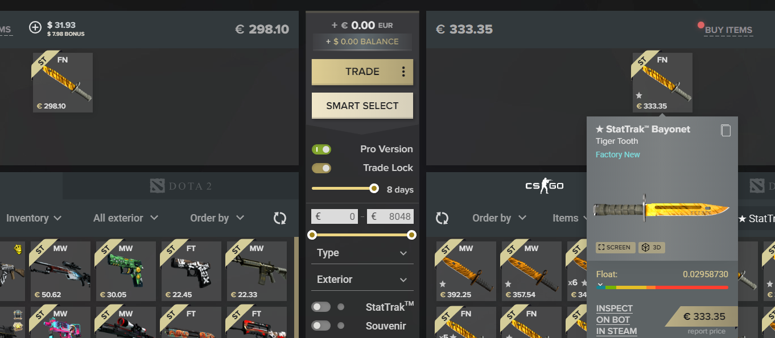775x338 pixels.
Task: Click the add funds plus icon
Action: (35, 27)
